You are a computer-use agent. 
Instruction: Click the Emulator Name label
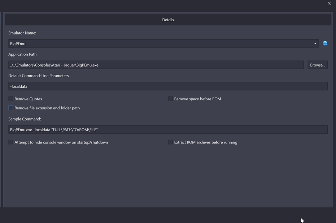22,33
